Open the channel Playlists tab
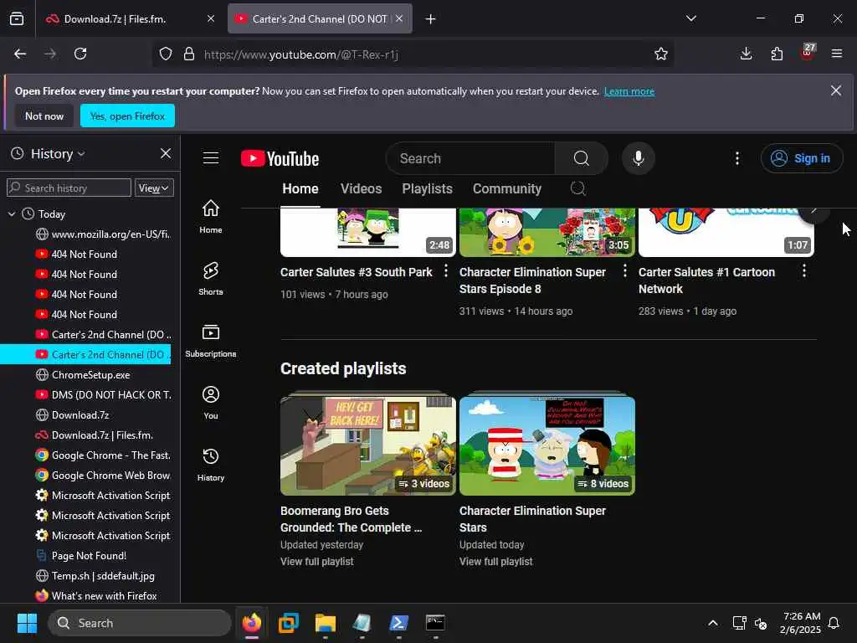The width and height of the screenshot is (857, 643). pos(428,188)
